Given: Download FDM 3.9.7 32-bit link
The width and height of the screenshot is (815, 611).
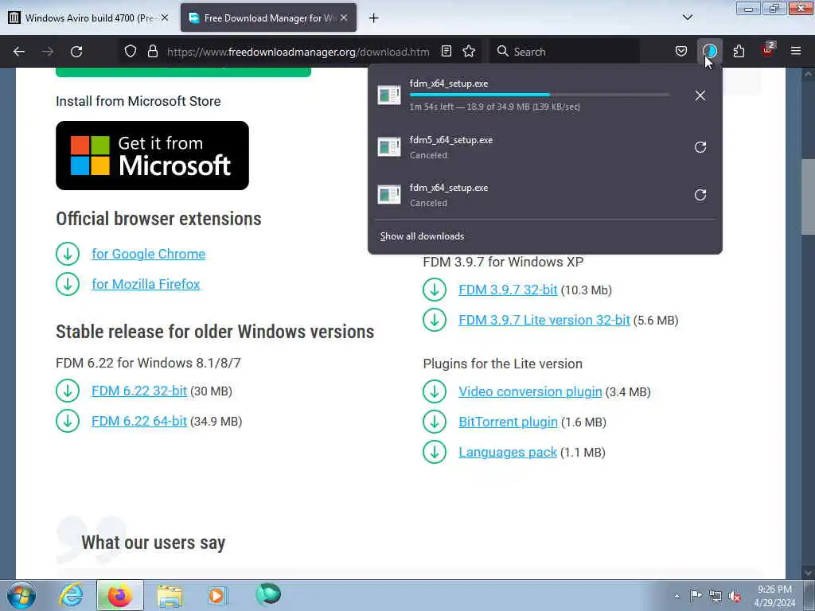Looking at the screenshot, I should (x=508, y=290).
